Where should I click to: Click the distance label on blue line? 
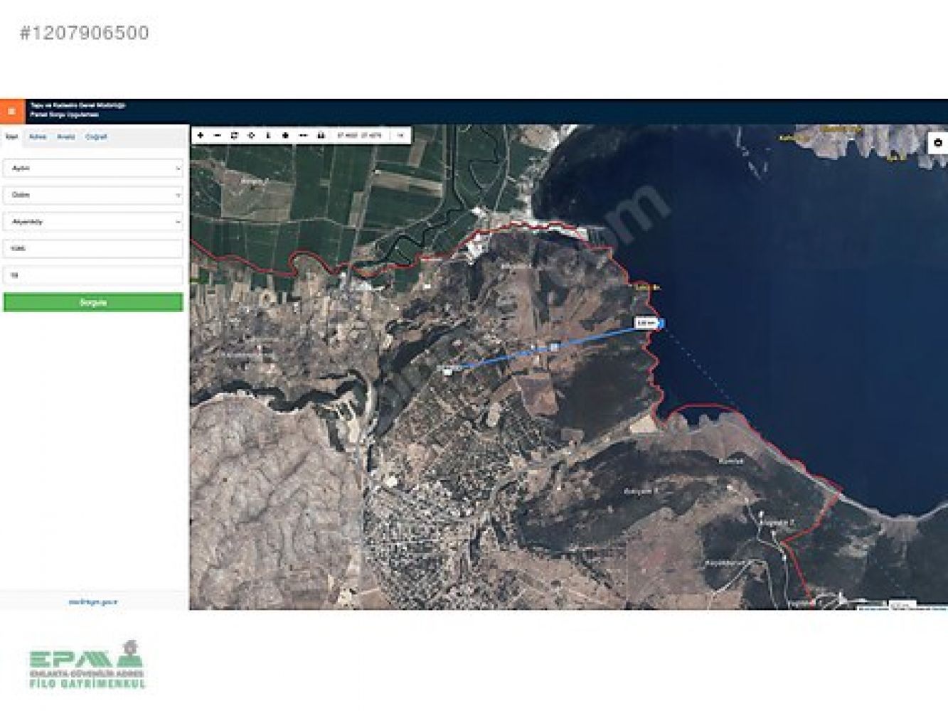tap(645, 324)
